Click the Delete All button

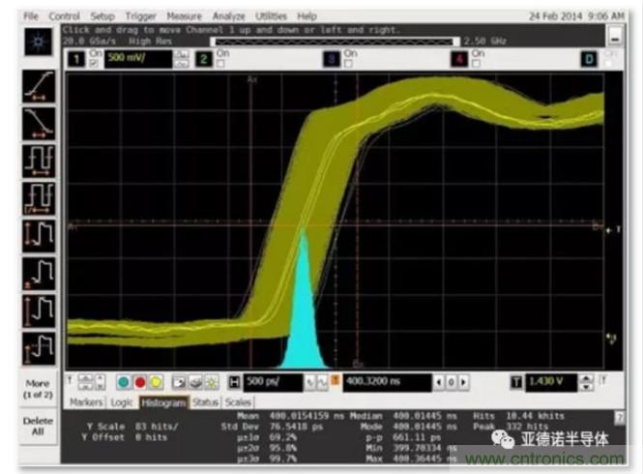coord(38,426)
